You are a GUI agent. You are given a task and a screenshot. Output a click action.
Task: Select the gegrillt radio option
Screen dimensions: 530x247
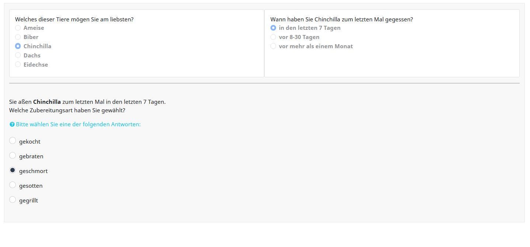point(13,200)
